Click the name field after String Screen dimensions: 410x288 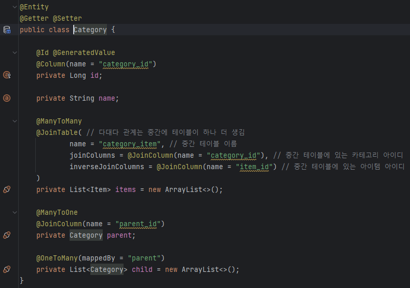[107, 99]
